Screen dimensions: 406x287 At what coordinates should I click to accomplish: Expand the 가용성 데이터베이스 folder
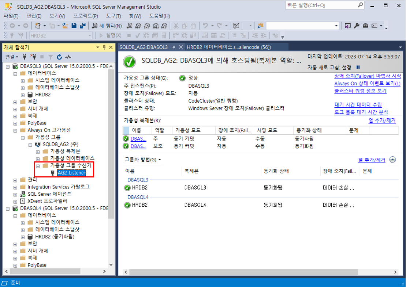(x=38, y=159)
